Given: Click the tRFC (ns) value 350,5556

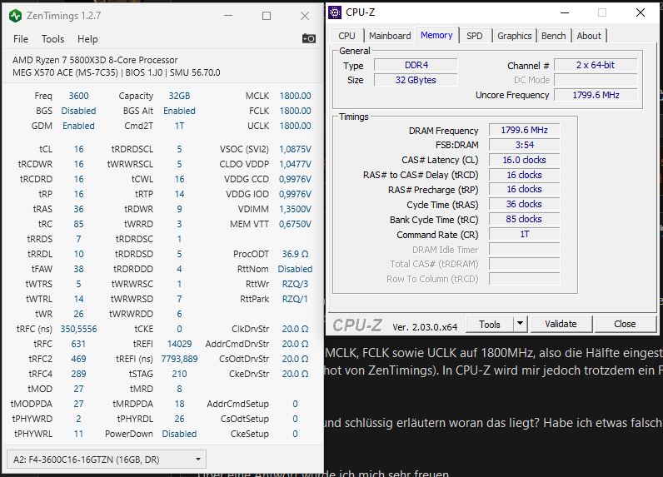Looking at the screenshot, I should pos(78,329).
